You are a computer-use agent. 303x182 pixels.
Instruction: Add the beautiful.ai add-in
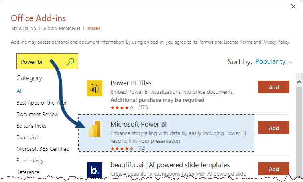273,169
